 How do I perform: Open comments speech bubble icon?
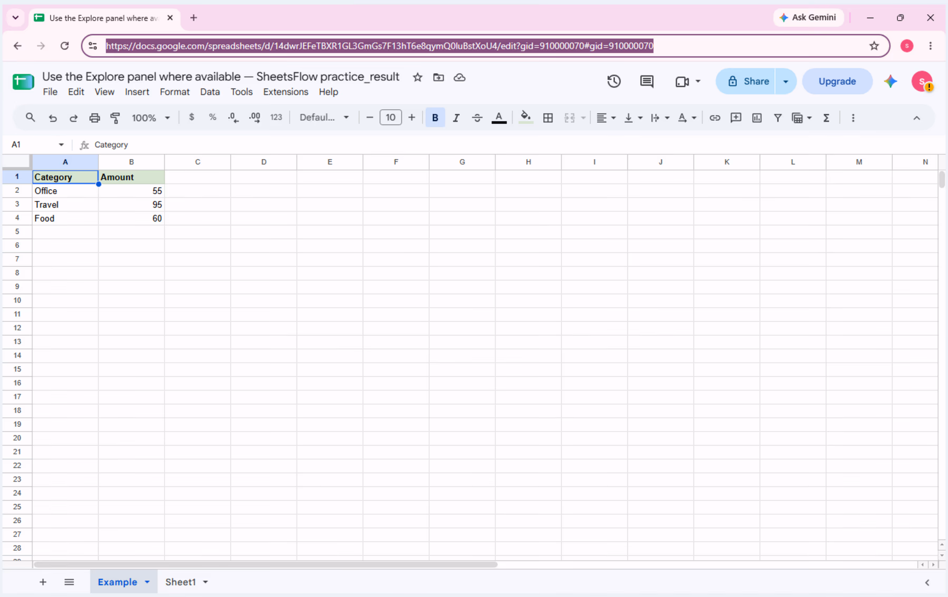[647, 81]
